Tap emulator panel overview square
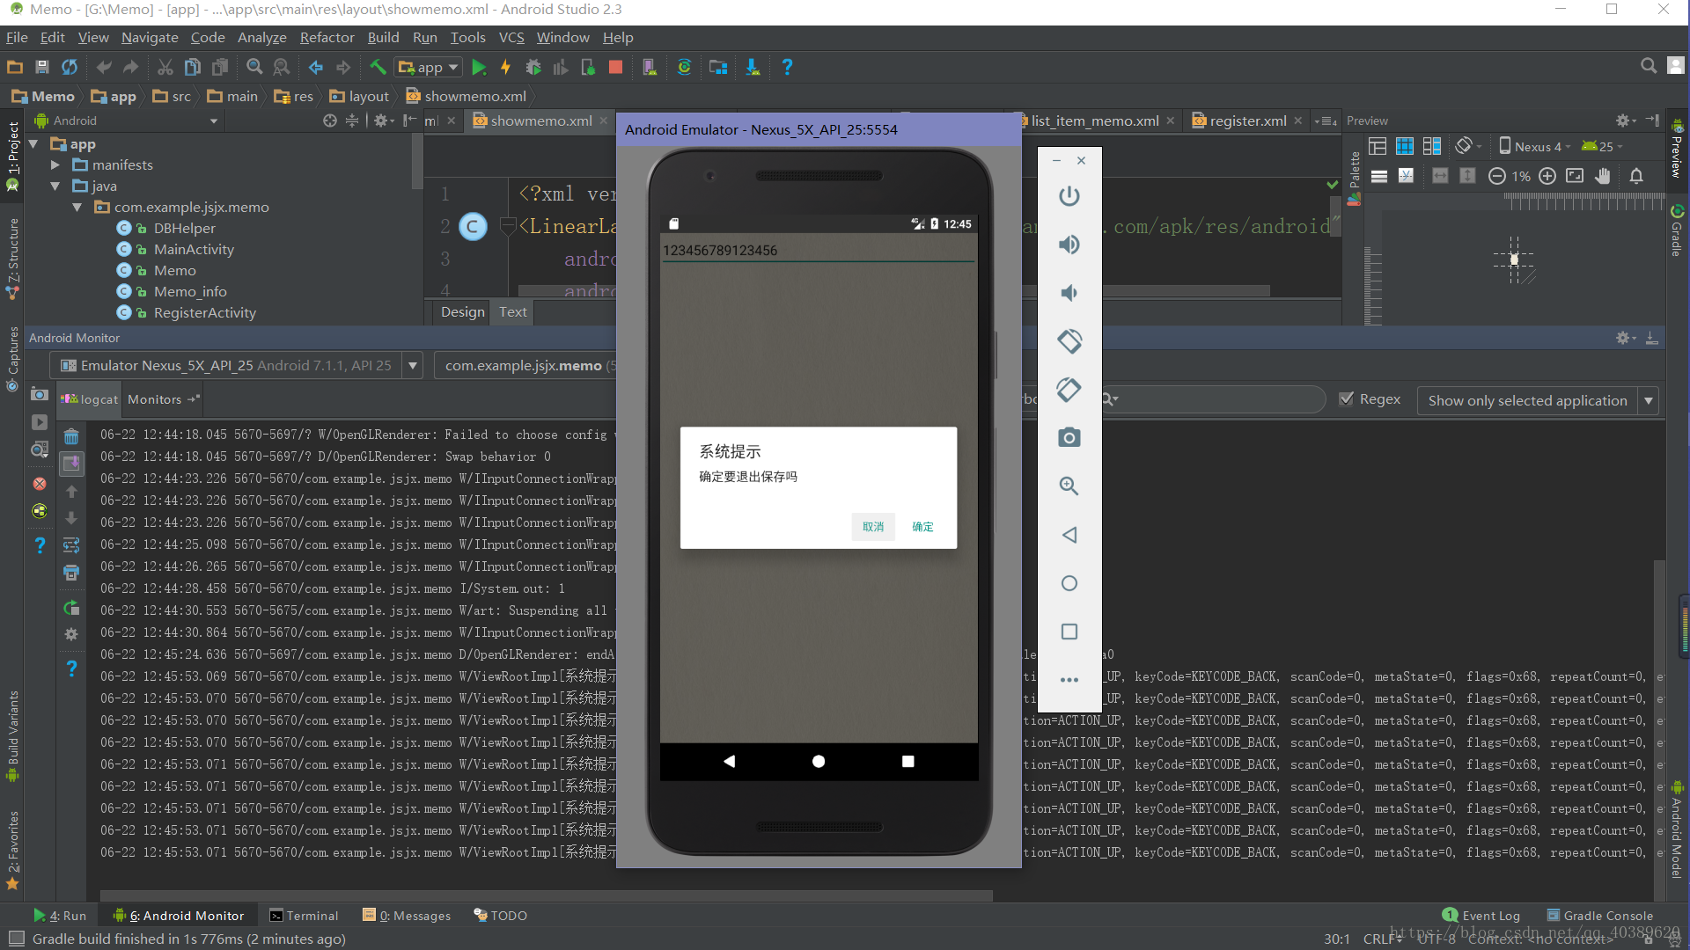 point(1069,632)
